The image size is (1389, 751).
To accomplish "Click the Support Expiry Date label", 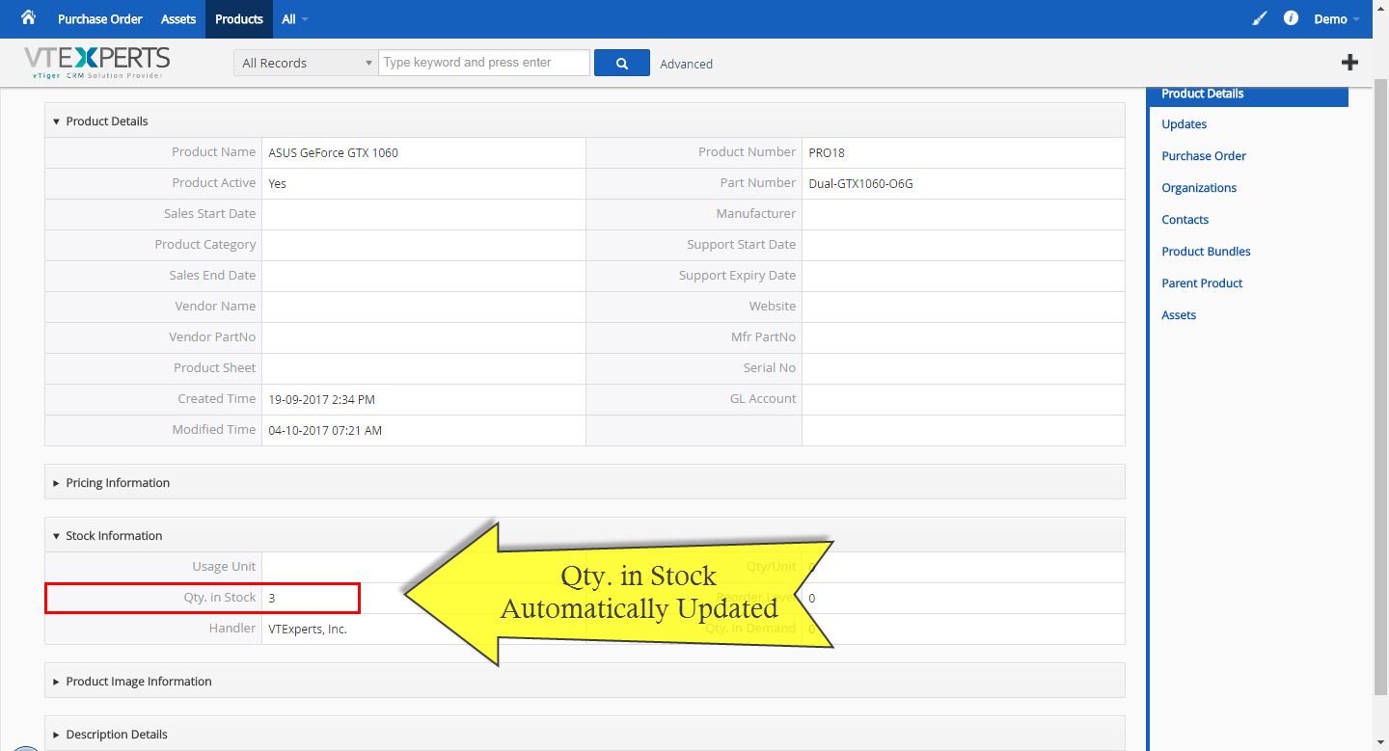I will coord(737,275).
